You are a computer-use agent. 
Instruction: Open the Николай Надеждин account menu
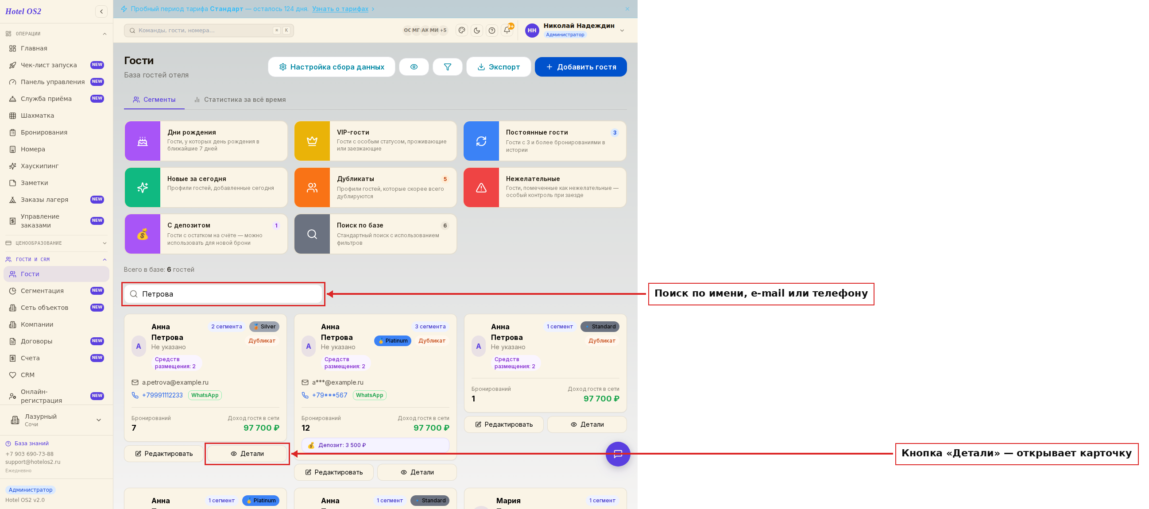pyautogui.click(x=576, y=30)
